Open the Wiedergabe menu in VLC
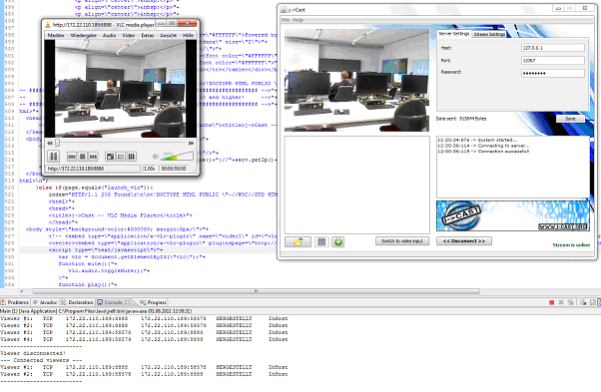This screenshot has width=601, height=392. [84, 35]
